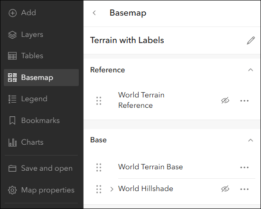Click the Legend list icon

(x=12, y=99)
